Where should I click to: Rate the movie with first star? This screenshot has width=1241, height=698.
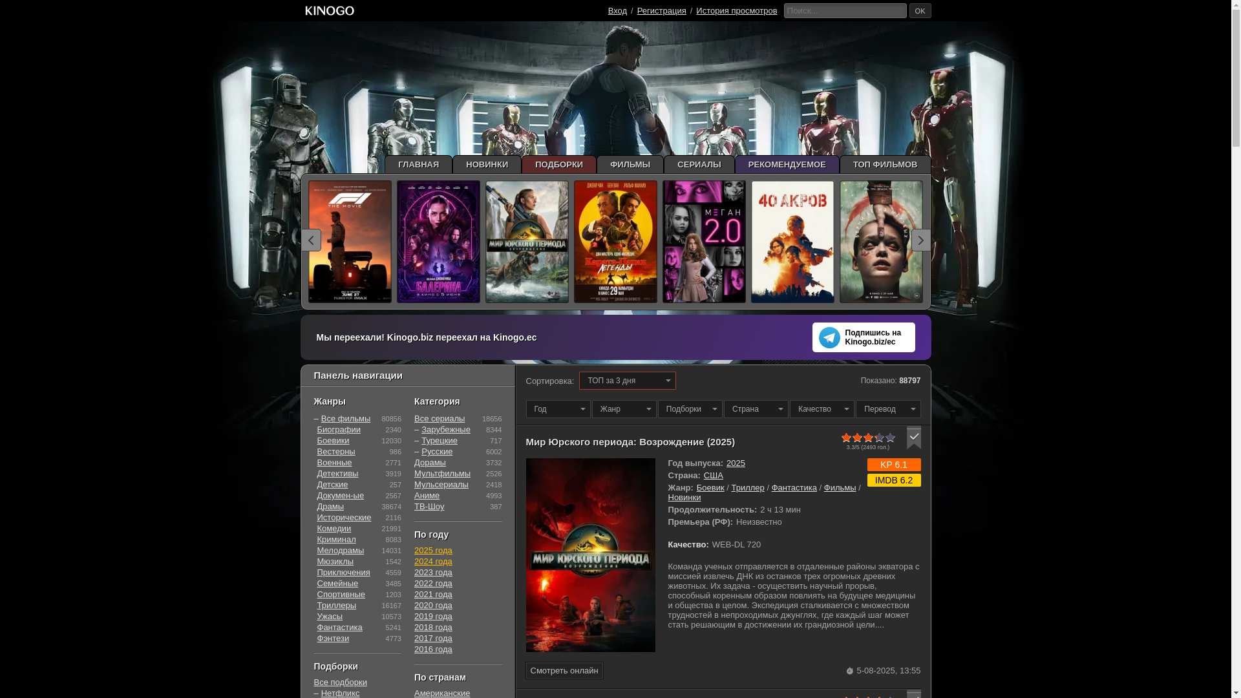tap(847, 438)
